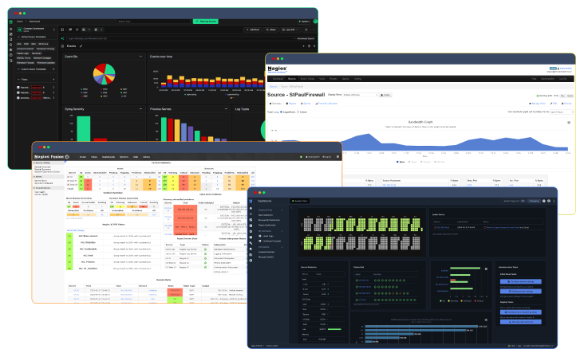This screenshot has height=357, width=584.
Task: Toggle Flows series in Bandwidth Graph legend
Action: click(x=412, y=162)
